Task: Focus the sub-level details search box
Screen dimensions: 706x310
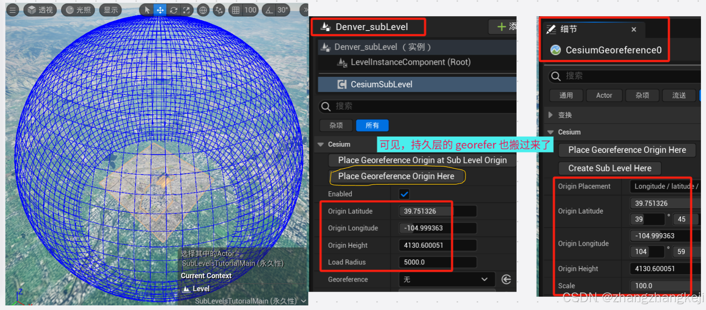Action: (417, 106)
